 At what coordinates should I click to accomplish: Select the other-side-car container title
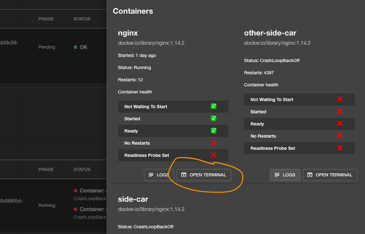[x=270, y=33]
